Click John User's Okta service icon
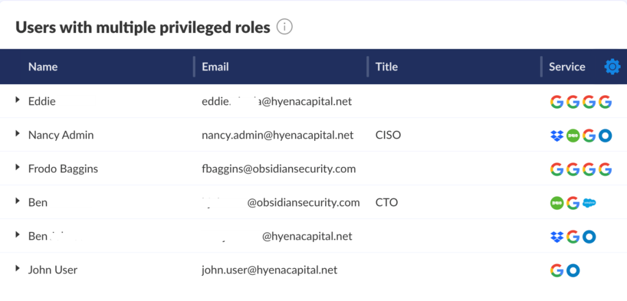627x301 pixels. pyautogui.click(x=573, y=270)
